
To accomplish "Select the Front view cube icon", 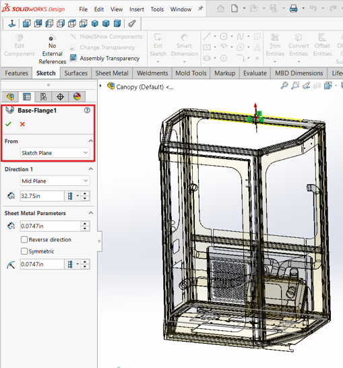I will (26, 24).
